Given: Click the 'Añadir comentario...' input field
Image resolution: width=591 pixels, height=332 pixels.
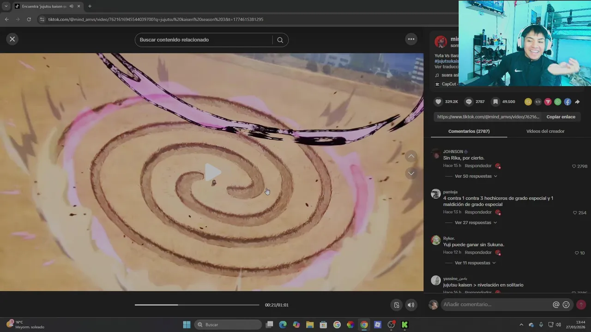Looking at the screenshot, I should coord(497,304).
